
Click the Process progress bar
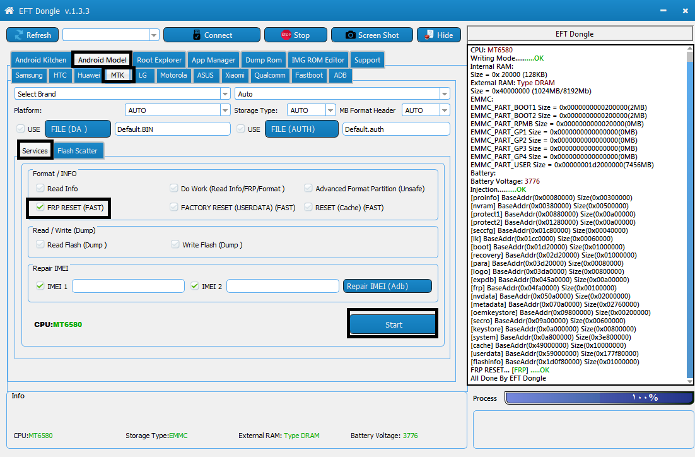(599, 398)
